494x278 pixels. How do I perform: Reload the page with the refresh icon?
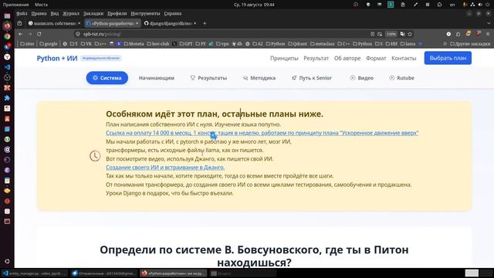click(39, 34)
